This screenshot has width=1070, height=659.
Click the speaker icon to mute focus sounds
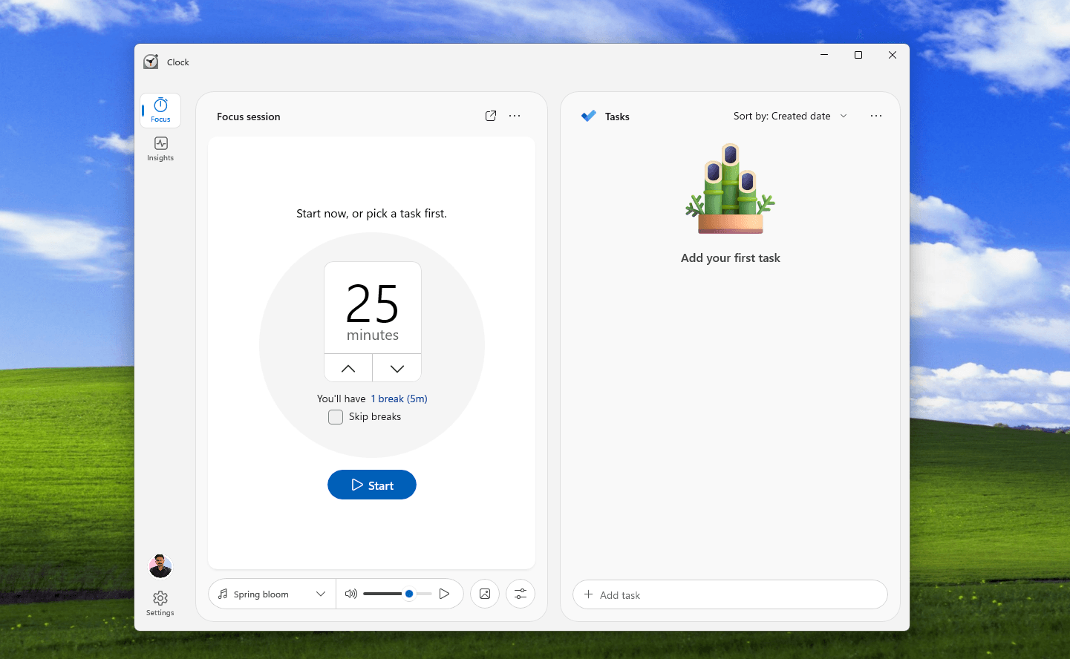[350, 594]
